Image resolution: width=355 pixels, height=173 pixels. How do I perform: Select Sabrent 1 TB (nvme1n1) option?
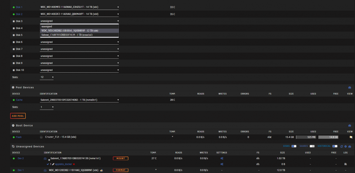click(79, 35)
